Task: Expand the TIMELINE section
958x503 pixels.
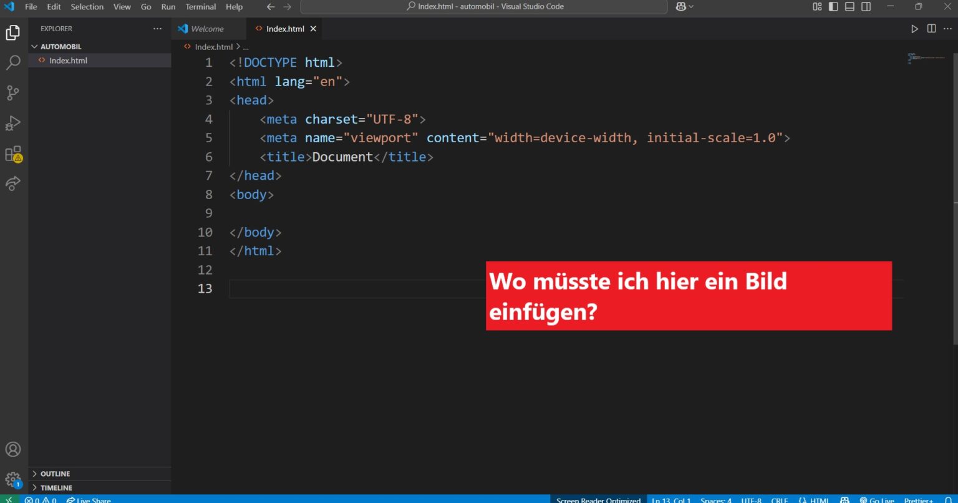Action: [55, 487]
